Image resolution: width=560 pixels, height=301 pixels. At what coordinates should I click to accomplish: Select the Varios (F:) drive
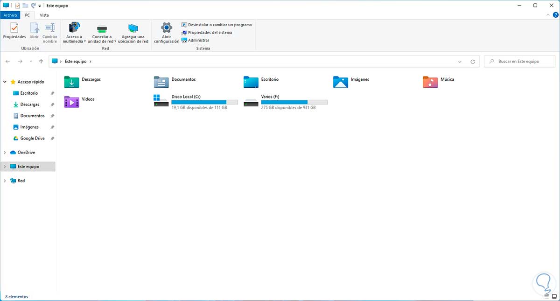coord(285,102)
